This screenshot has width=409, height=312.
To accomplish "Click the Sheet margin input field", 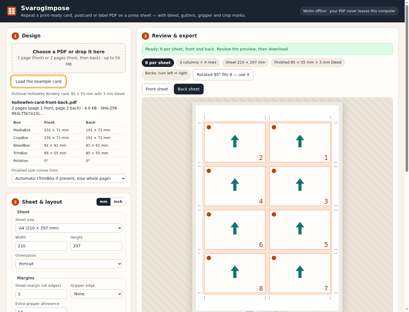I will 41,294.
